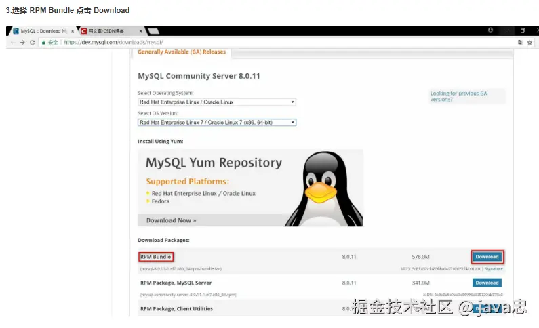The width and height of the screenshot is (539, 328).
Task: Open Looking for previous GA versions link
Action: click(x=458, y=96)
